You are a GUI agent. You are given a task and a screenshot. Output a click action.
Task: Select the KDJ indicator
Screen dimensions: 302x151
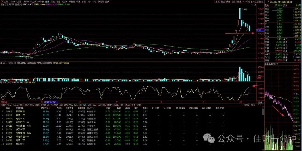[x=95, y=105]
